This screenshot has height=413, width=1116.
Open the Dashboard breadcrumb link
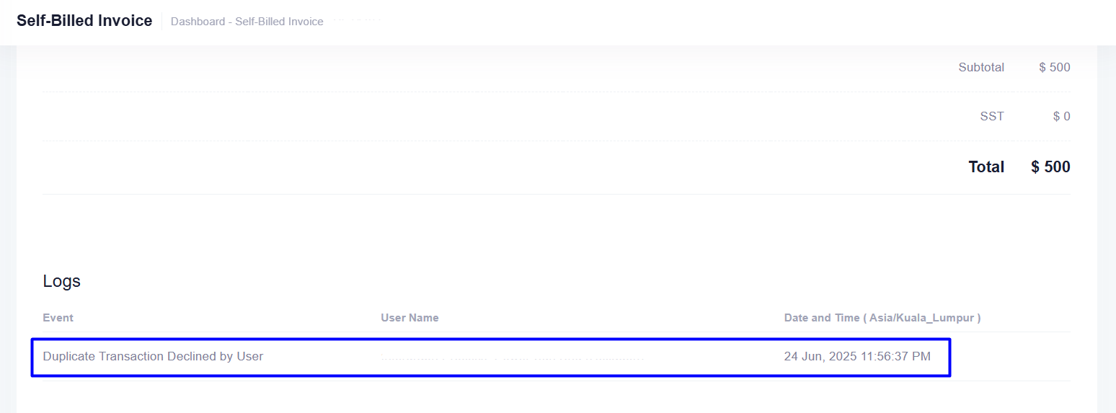click(198, 22)
